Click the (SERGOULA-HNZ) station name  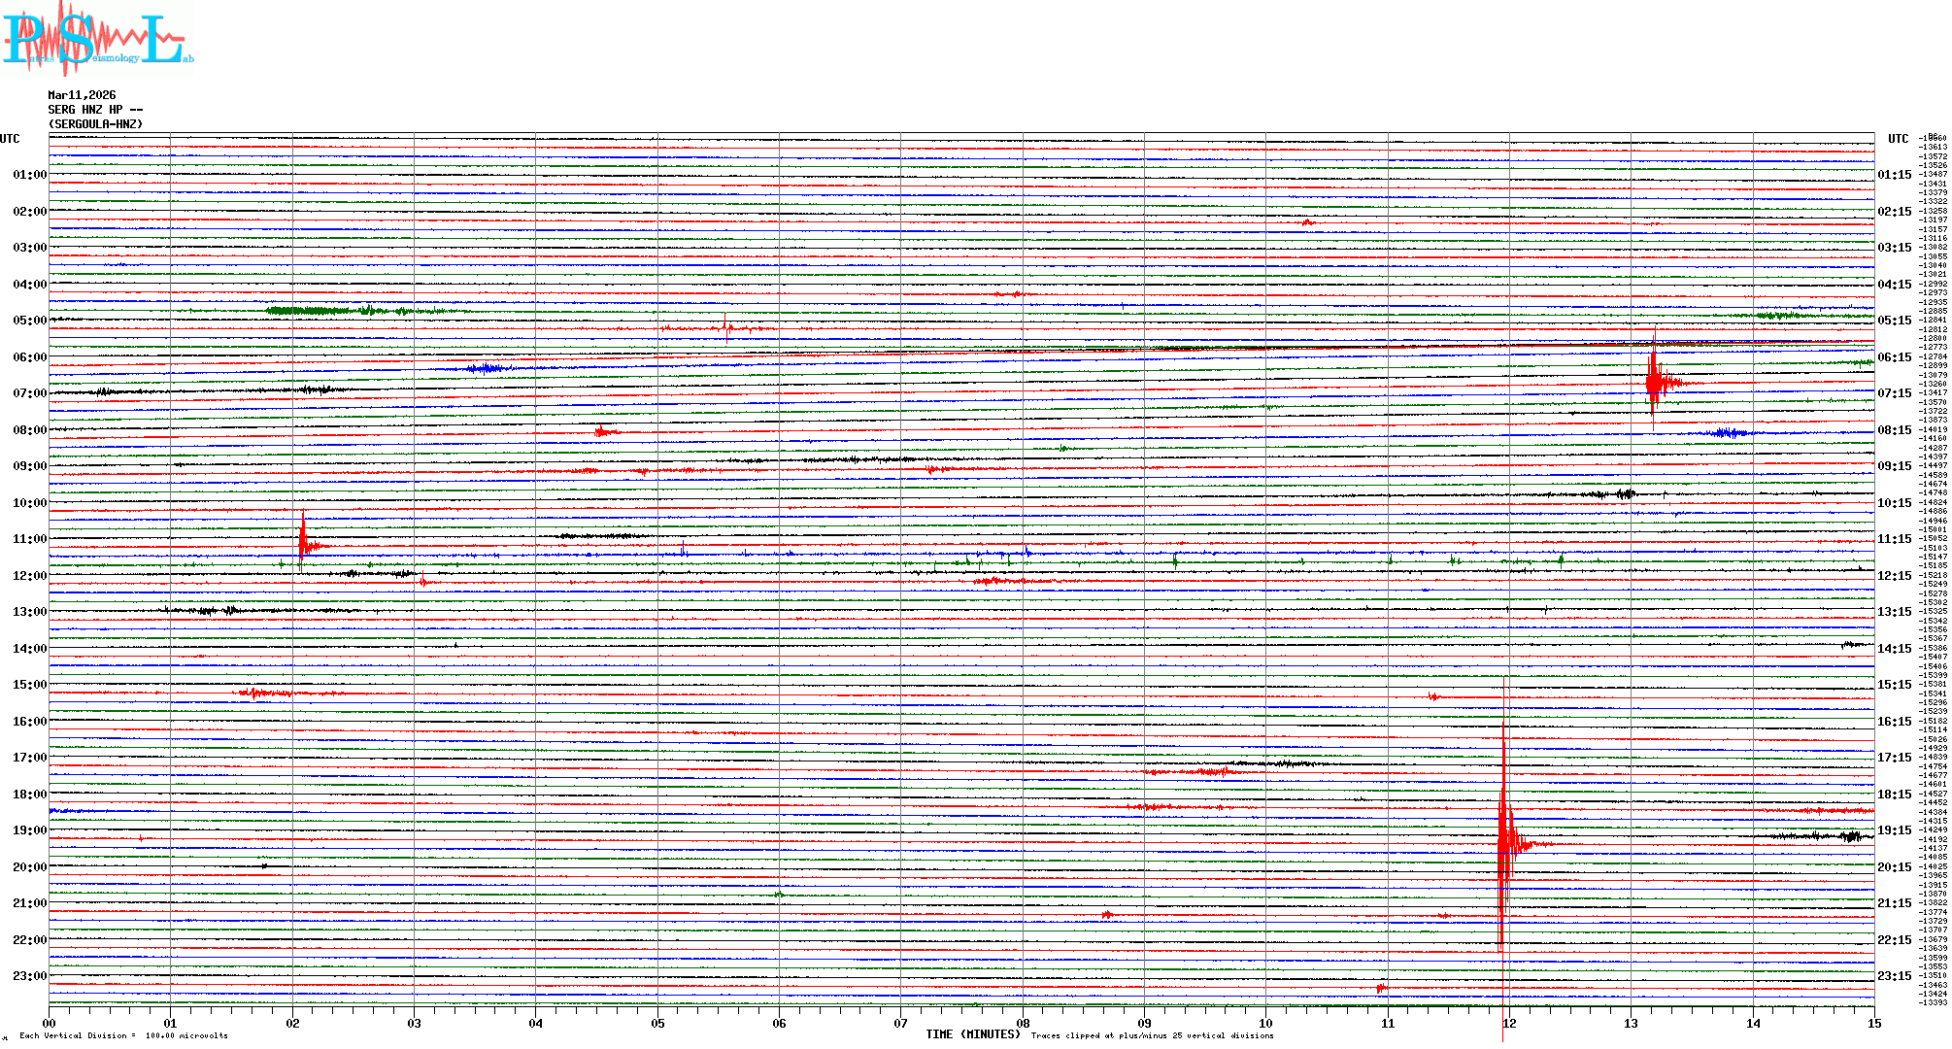[x=95, y=124]
